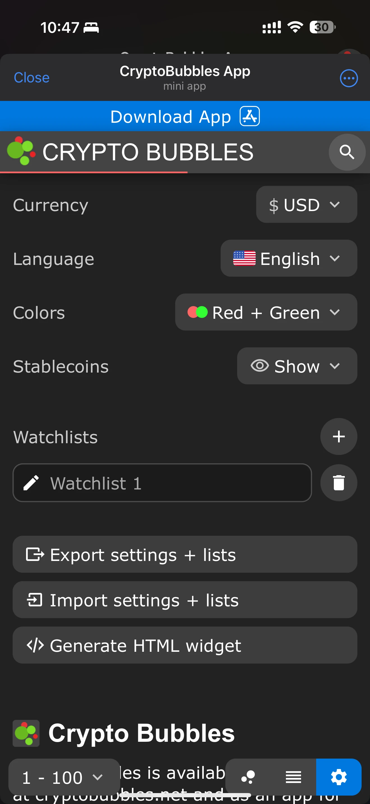Screen dimensions: 370x804
Task: Open the settings gear tab
Action: click(339, 777)
